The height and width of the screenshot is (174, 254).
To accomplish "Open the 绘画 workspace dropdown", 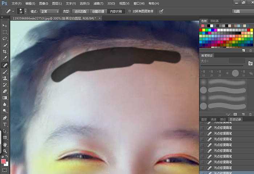I will [243, 11].
